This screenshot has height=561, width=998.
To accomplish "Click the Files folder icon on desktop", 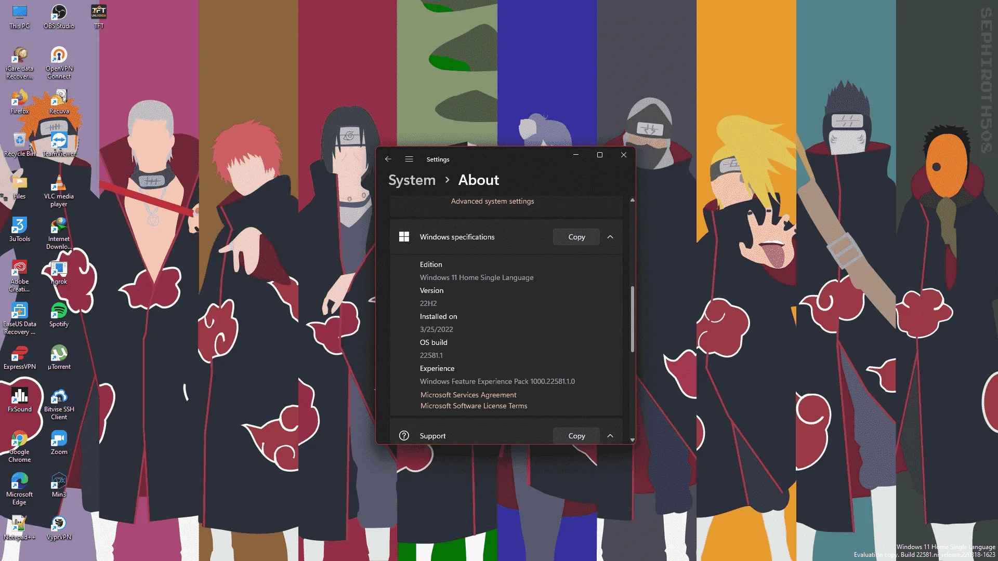I will point(19,188).
